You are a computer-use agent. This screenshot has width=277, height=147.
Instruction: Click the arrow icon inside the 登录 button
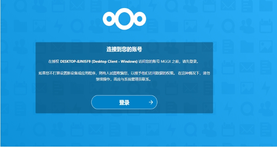click(151, 102)
